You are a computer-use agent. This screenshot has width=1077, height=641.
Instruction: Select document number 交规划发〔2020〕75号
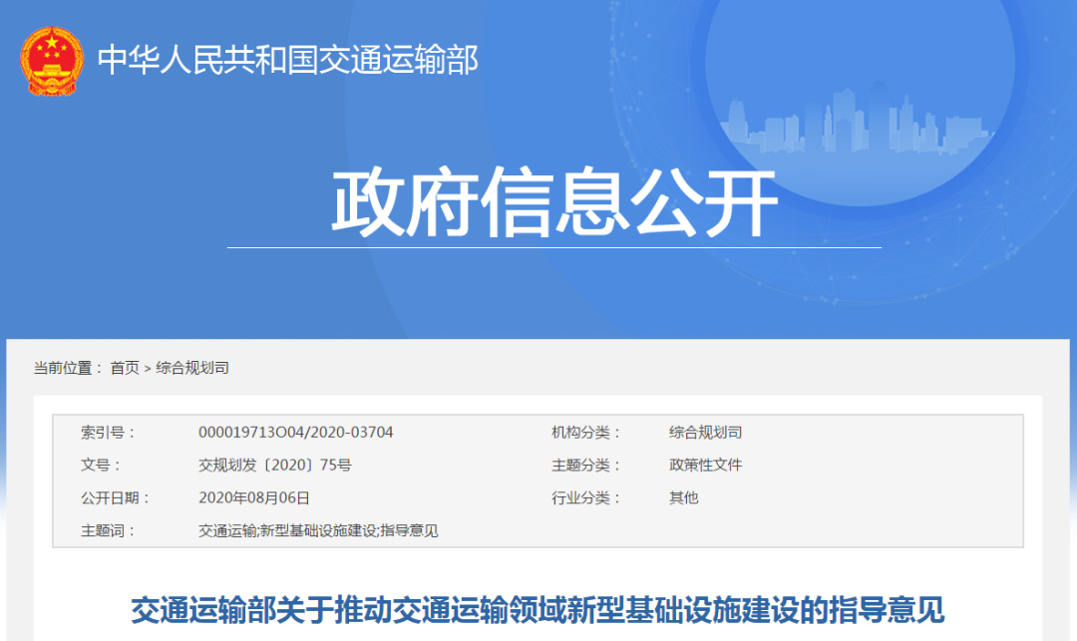pyautogui.click(x=275, y=466)
